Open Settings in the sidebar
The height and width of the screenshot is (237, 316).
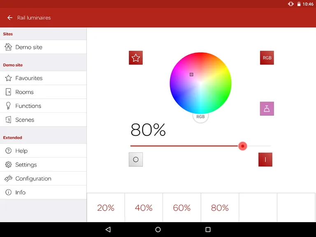pyautogui.click(x=43, y=165)
